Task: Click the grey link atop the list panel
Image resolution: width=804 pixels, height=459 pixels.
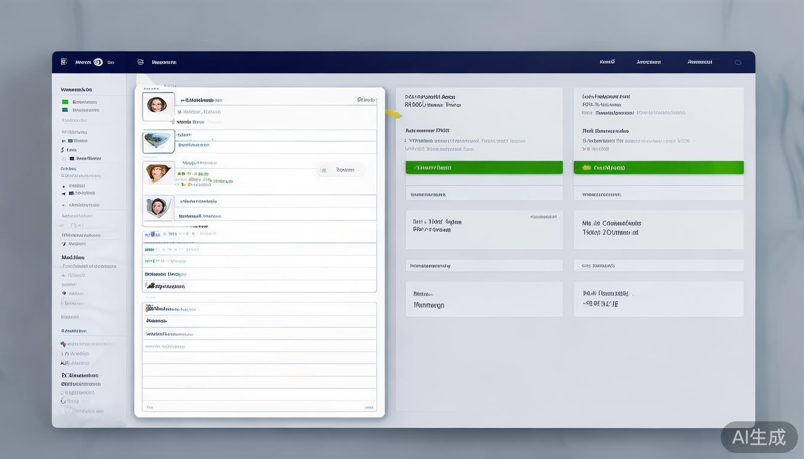Action: click(x=366, y=100)
